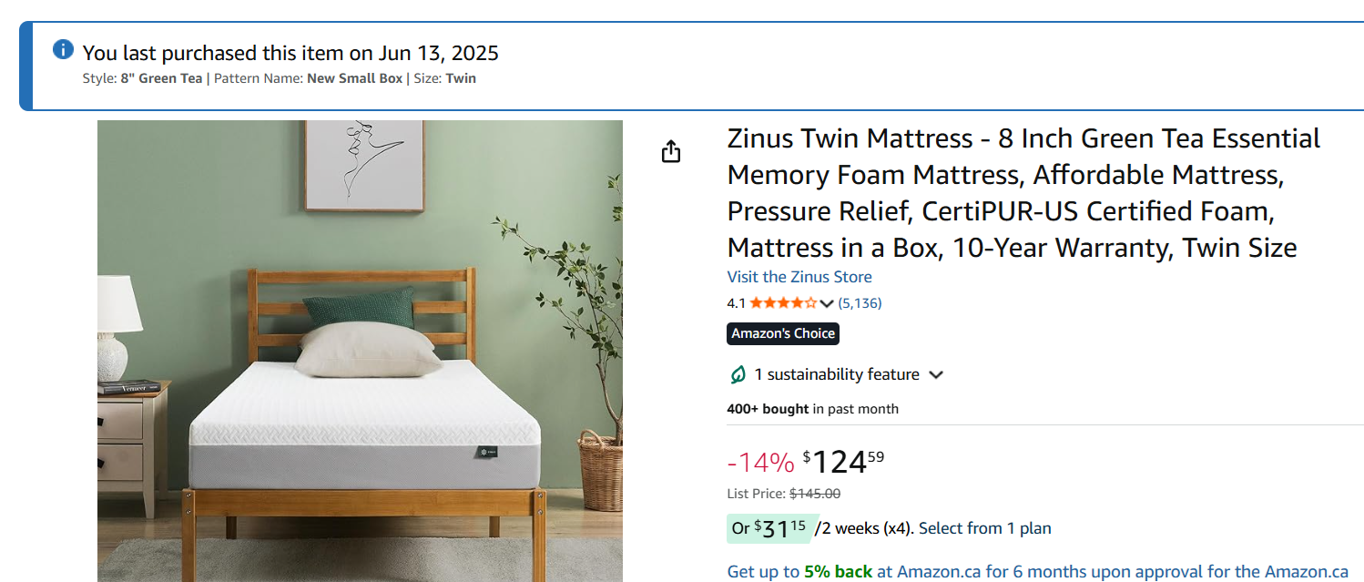Click the orange star rating icons
This screenshot has width=1364, height=582.
(x=782, y=303)
